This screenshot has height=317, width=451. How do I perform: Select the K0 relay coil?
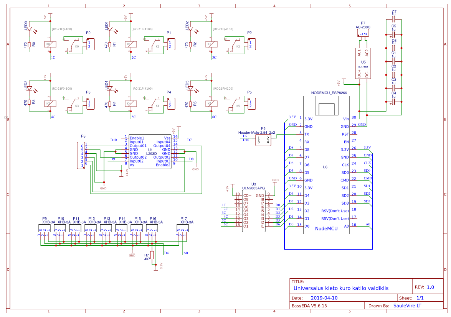coord(50,44)
